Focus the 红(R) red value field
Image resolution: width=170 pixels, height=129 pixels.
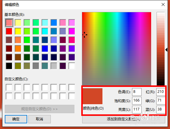161,92
